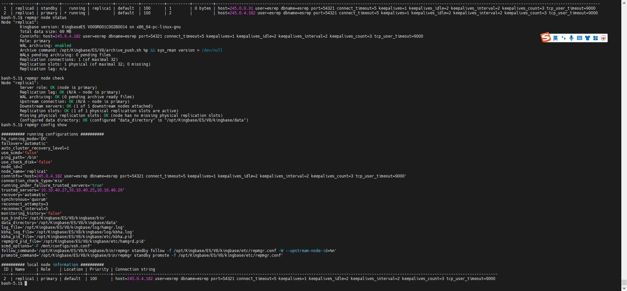The height and width of the screenshot is (291, 627).
Task: Click the follow_command line
Action: (169, 251)
